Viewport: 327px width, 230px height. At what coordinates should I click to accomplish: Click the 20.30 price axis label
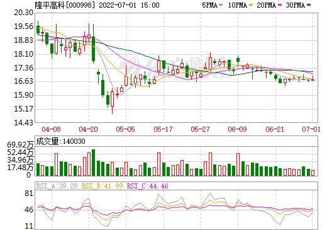tap(23, 13)
